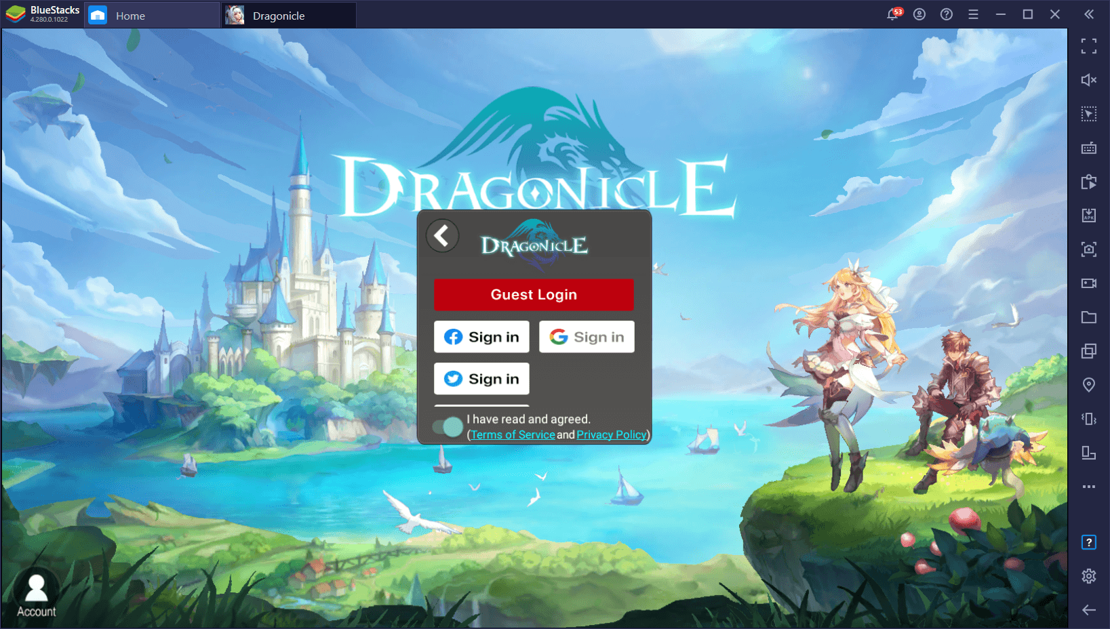Screen dimensions: 1110x629
Task: Open the sync operations icon
Action: (x=1089, y=182)
